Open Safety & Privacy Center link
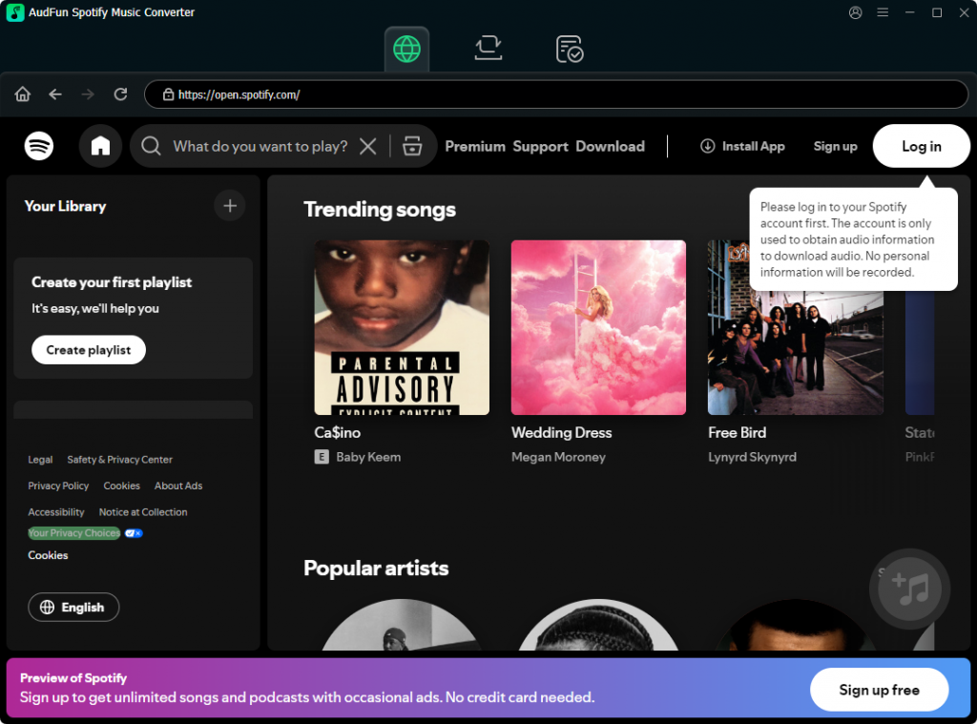 pyautogui.click(x=119, y=459)
